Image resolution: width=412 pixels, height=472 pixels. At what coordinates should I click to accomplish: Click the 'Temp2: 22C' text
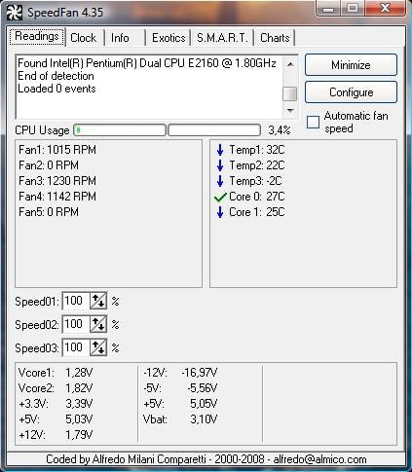pyautogui.click(x=257, y=165)
